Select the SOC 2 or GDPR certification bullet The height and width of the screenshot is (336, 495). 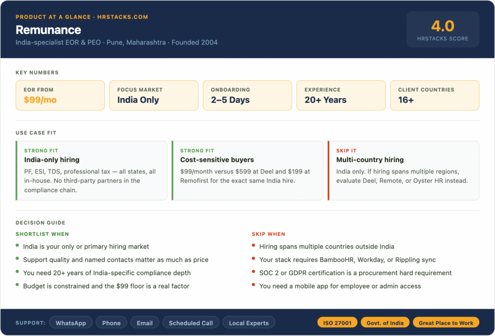coord(355,273)
